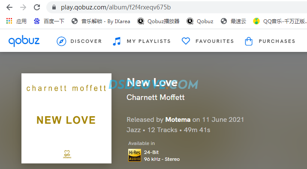Image resolution: width=307 pixels, height=169 pixels.
Task: Click the padlock site security icon
Action: pos(54,7)
